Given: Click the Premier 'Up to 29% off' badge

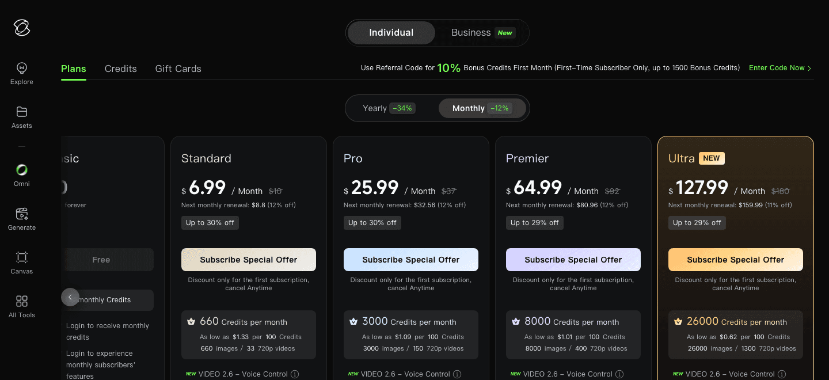Looking at the screenshot, I should (535, 223).
